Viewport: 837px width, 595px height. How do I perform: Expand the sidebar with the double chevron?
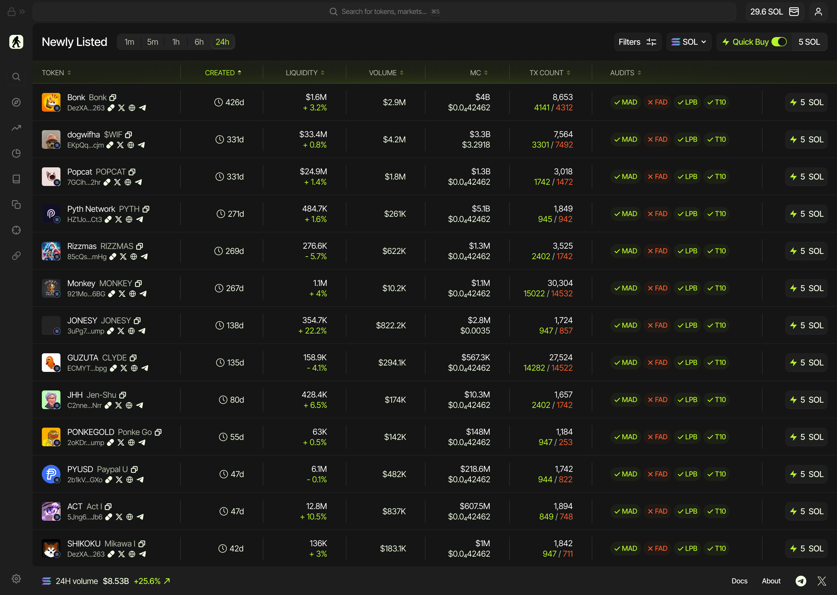22,12
